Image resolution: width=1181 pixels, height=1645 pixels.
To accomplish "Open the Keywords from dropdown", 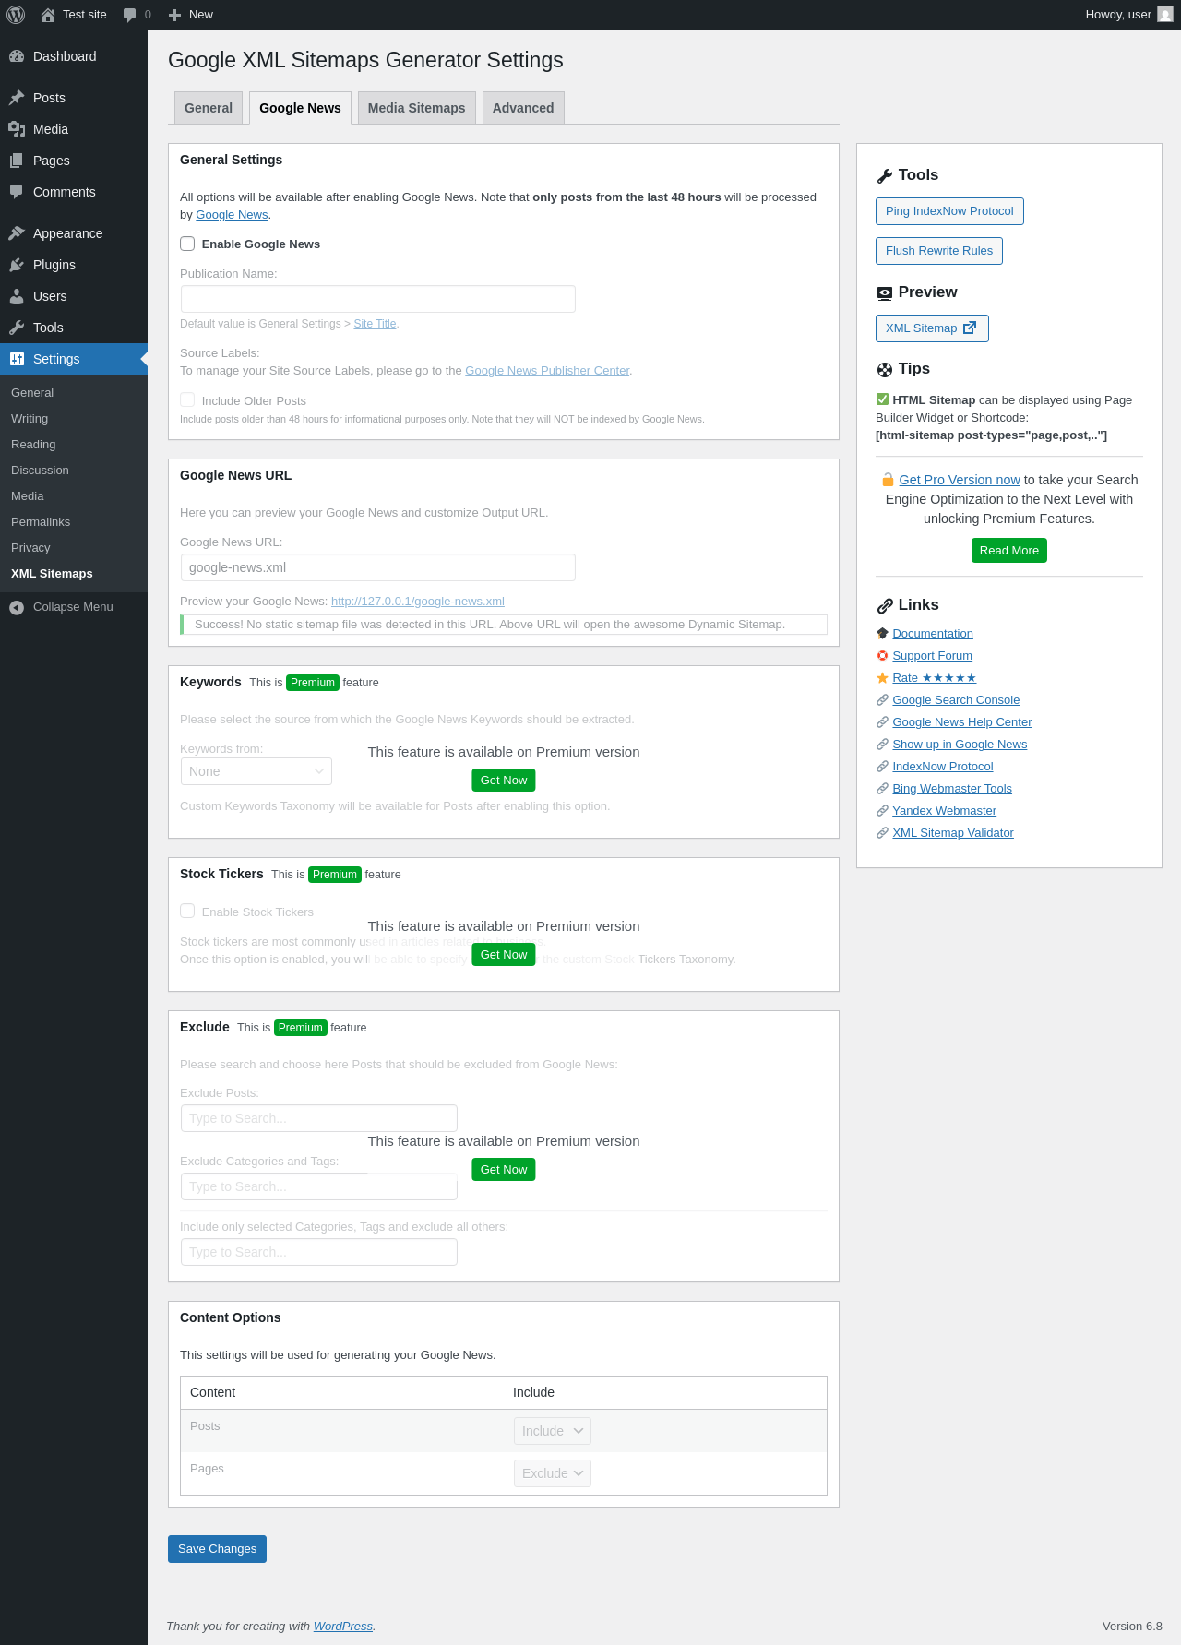I will (x=256, y=771).
